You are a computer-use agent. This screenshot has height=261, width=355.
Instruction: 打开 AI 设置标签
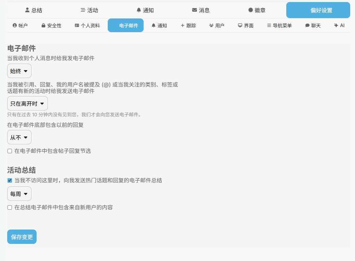tap(339, 26)
